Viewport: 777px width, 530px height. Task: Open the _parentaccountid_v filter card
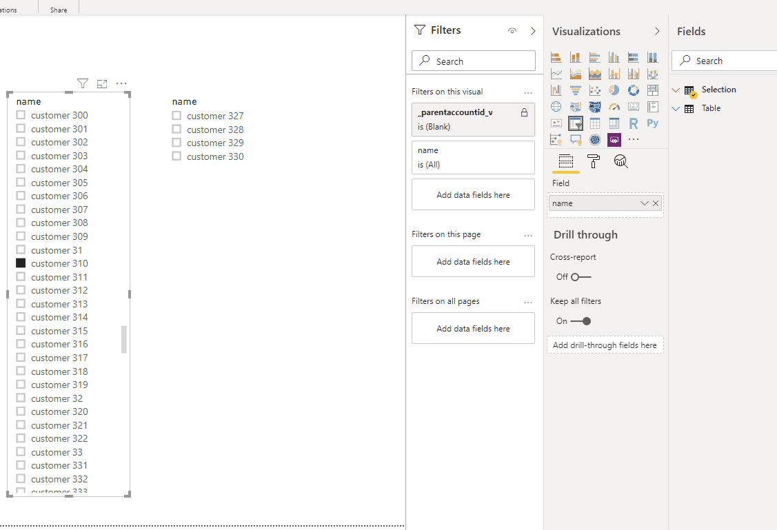[473, 119]
